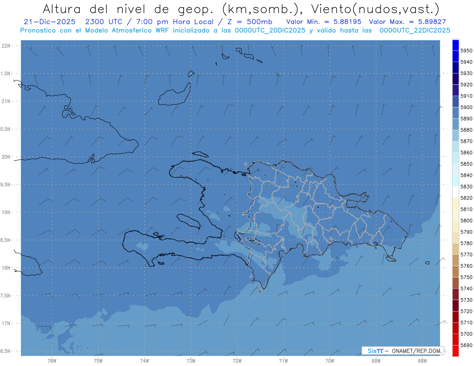Click the '72W' longitude axis label
The image size is (474, 366).
click(x=237, y=361)
